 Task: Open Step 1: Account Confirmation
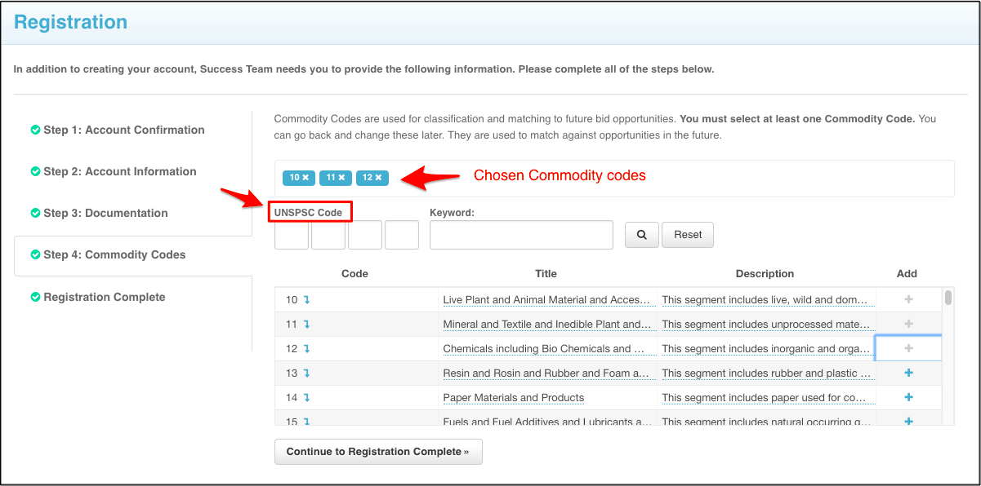coord(123,130)
